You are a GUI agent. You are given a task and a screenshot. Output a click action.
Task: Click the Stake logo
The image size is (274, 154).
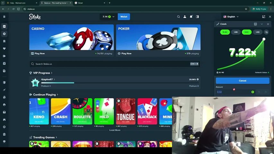35,17
